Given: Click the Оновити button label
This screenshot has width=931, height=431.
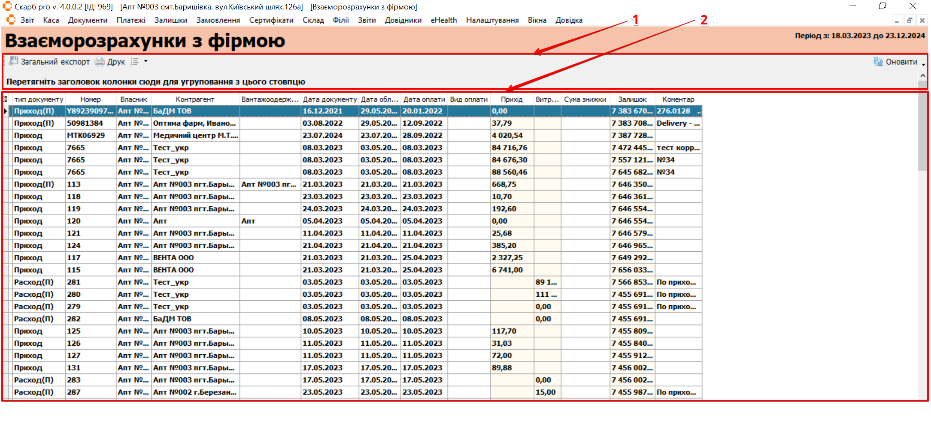Looking at the screenshot, I should pos(901,62).
